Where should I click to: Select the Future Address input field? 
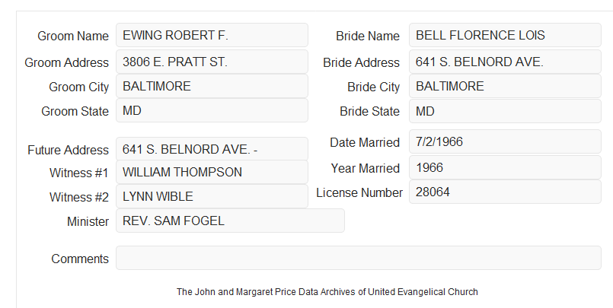[x=212, y=149]
